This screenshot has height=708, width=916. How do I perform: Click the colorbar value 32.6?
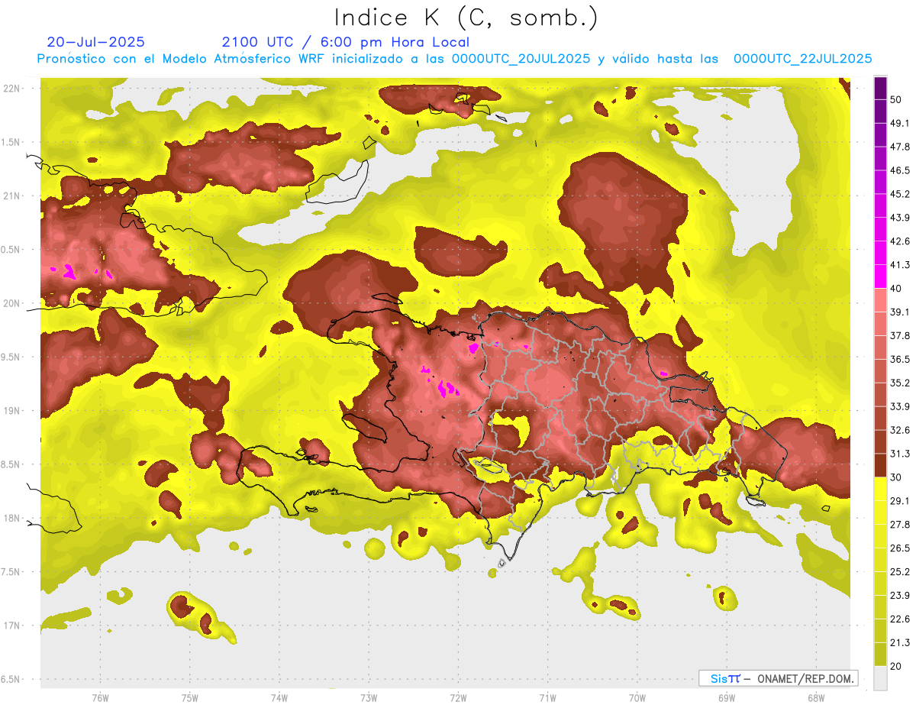click(900, 430)
